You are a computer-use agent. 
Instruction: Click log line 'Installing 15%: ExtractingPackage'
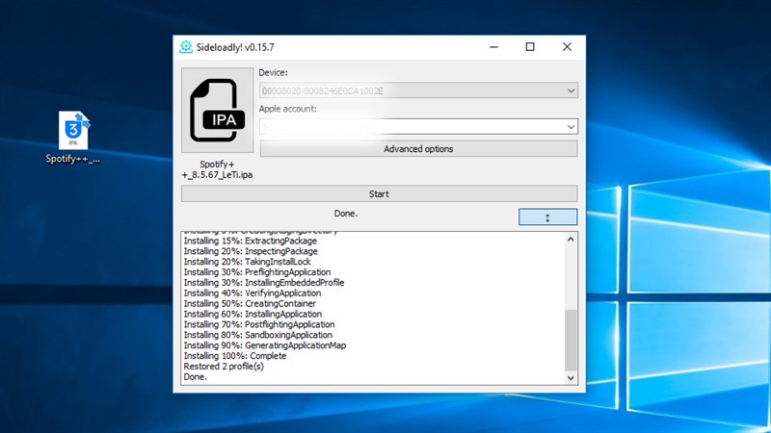click(251, 241)
